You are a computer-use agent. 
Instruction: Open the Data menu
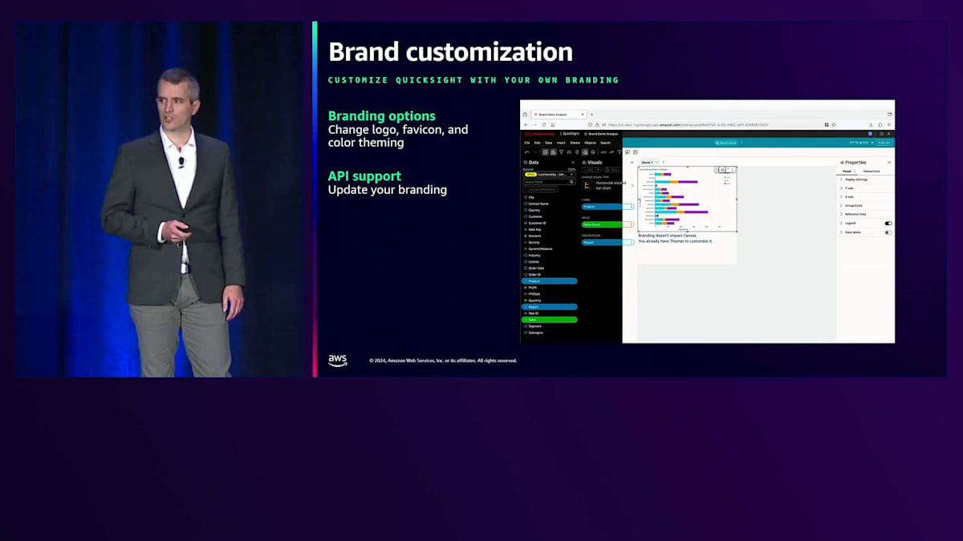point(549,143)
